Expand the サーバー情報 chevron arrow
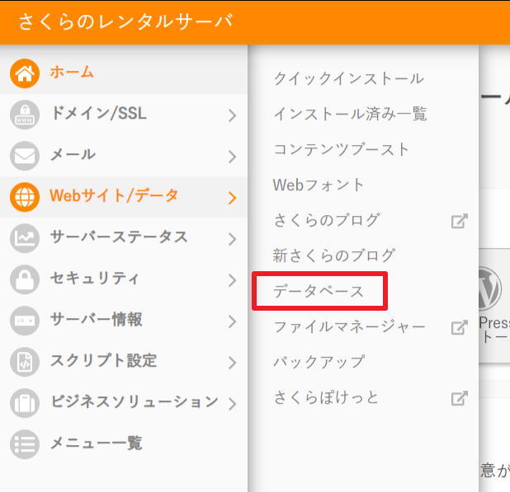 coord(232,321)
